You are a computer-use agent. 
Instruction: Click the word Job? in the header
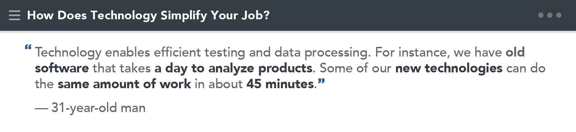[x=255, y=16]
